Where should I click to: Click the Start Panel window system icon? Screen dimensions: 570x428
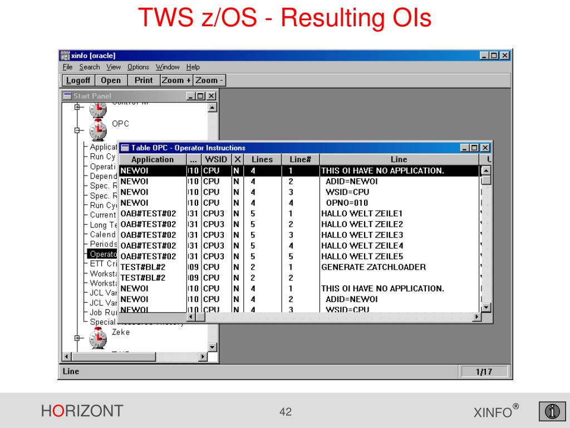(67, 96)
